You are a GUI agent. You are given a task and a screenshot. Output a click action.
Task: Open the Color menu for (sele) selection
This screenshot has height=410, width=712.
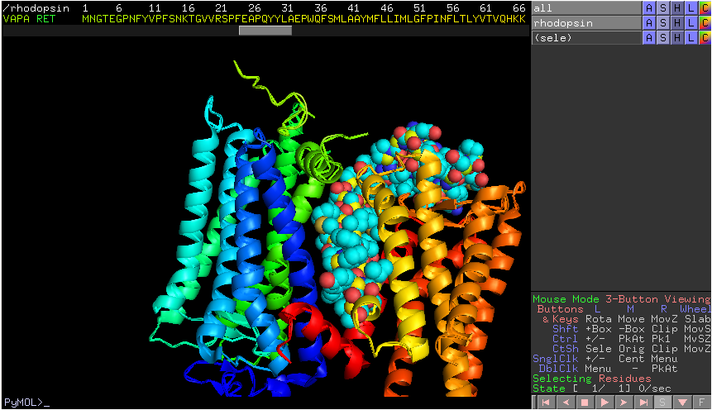(705, 38)
